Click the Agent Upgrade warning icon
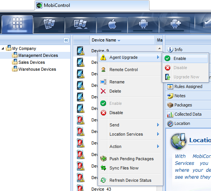 pos(103,57)
